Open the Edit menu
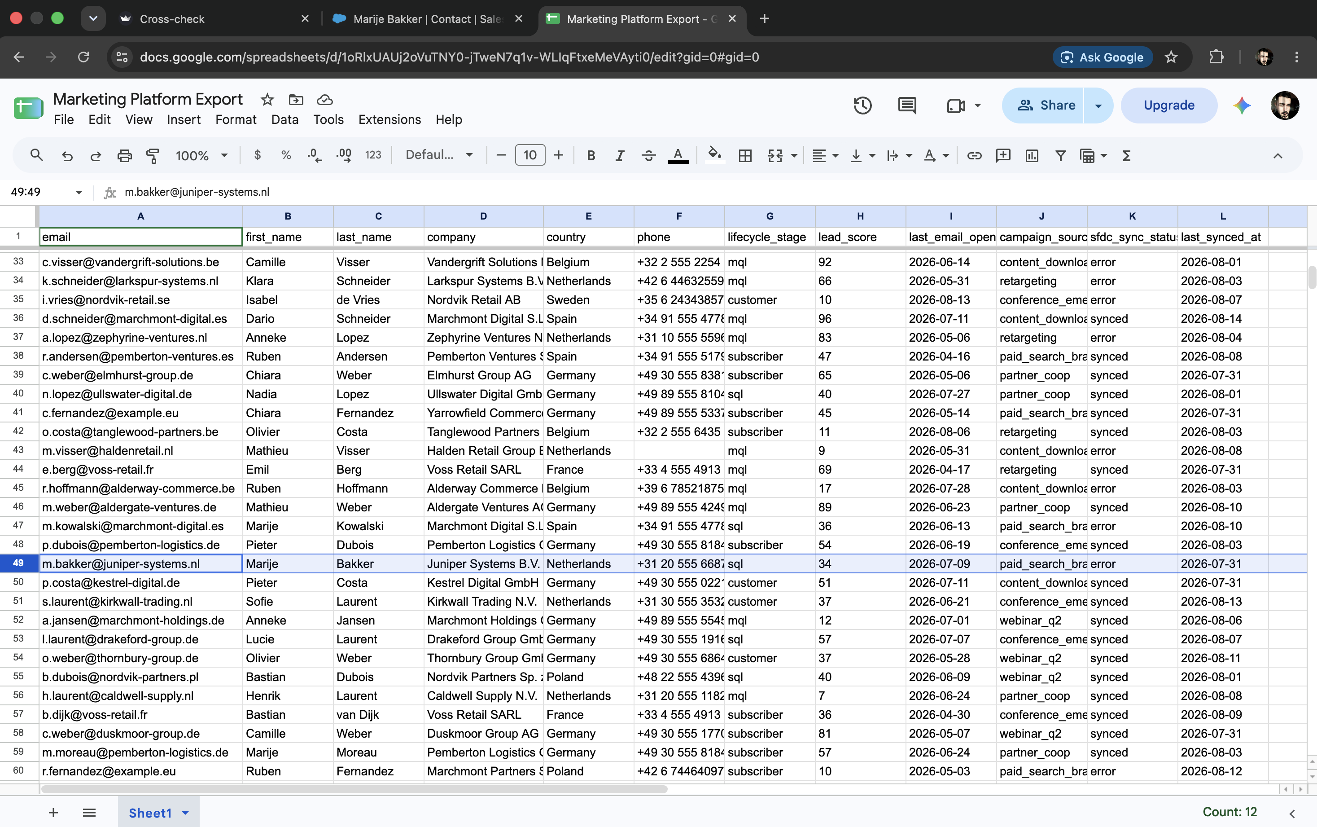Image resolution: width=1317 pixels, height=827 pixels. [100, 119]
